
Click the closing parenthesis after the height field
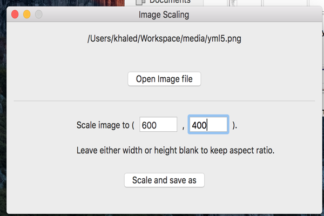coord(234,125)
